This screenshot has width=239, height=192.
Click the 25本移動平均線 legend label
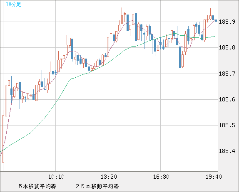tap(97, 186)
